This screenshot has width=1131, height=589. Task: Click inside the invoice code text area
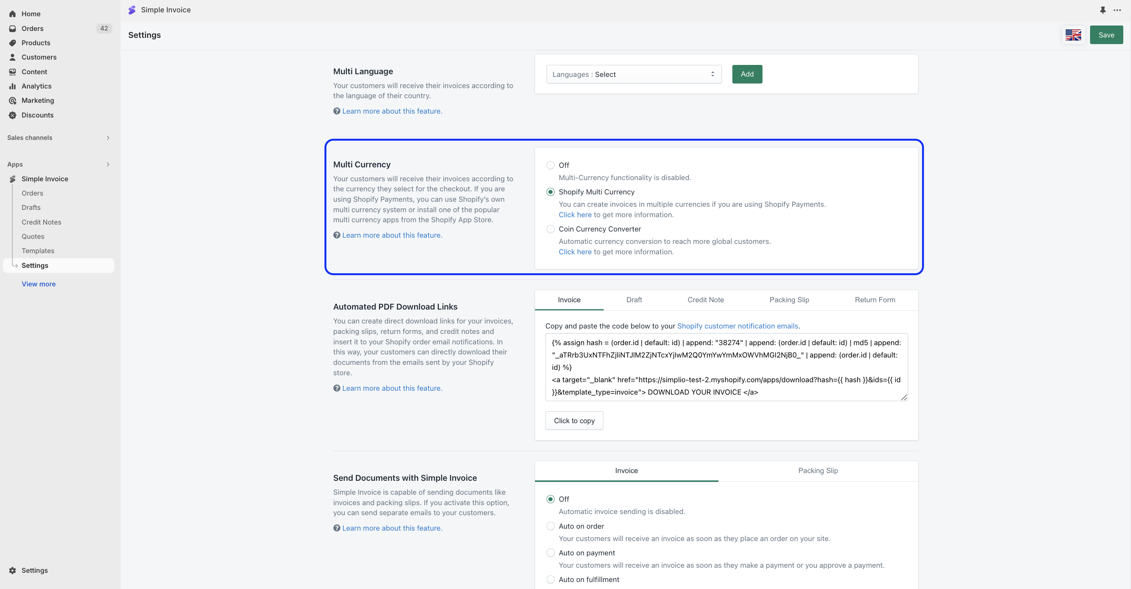click(x=726, y=367)
